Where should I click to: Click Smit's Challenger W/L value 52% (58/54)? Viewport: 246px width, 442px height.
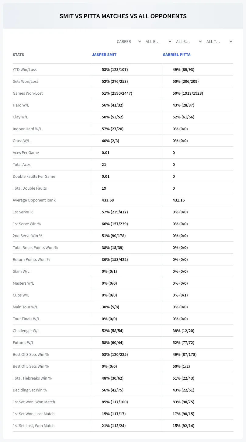(113, 331)
